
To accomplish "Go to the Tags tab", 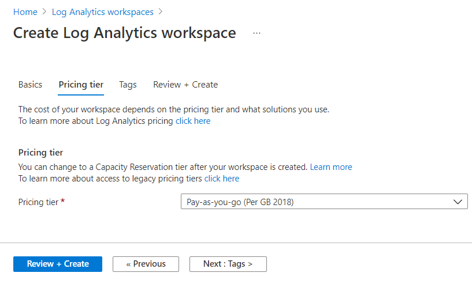I will (x=128, y=85).
